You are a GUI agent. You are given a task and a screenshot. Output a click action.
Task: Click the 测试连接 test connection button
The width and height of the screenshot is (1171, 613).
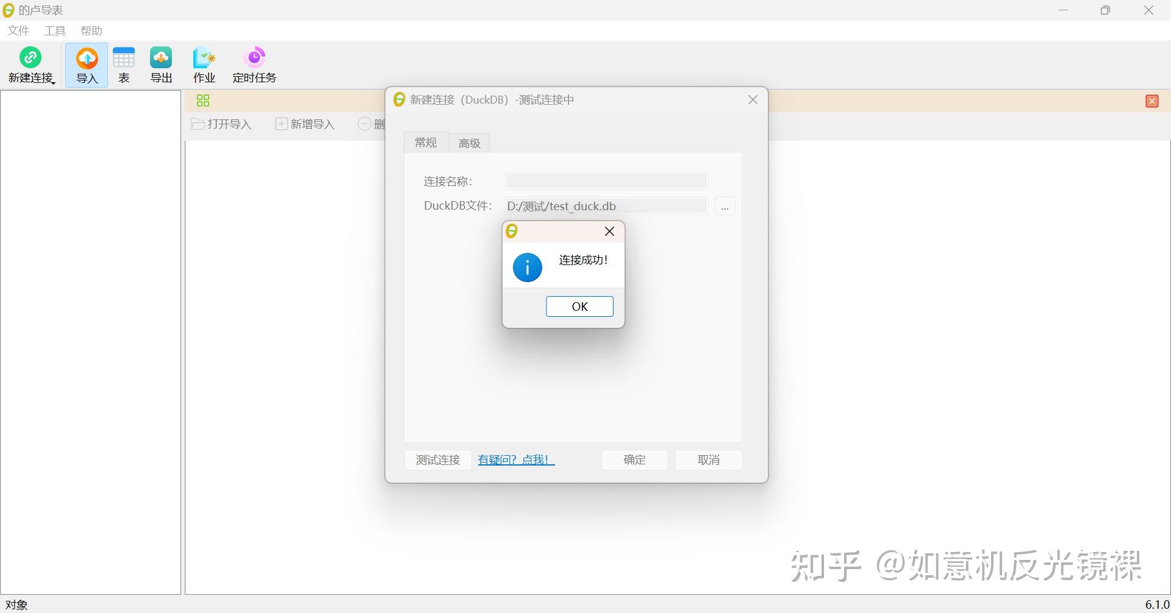point(437,459)
